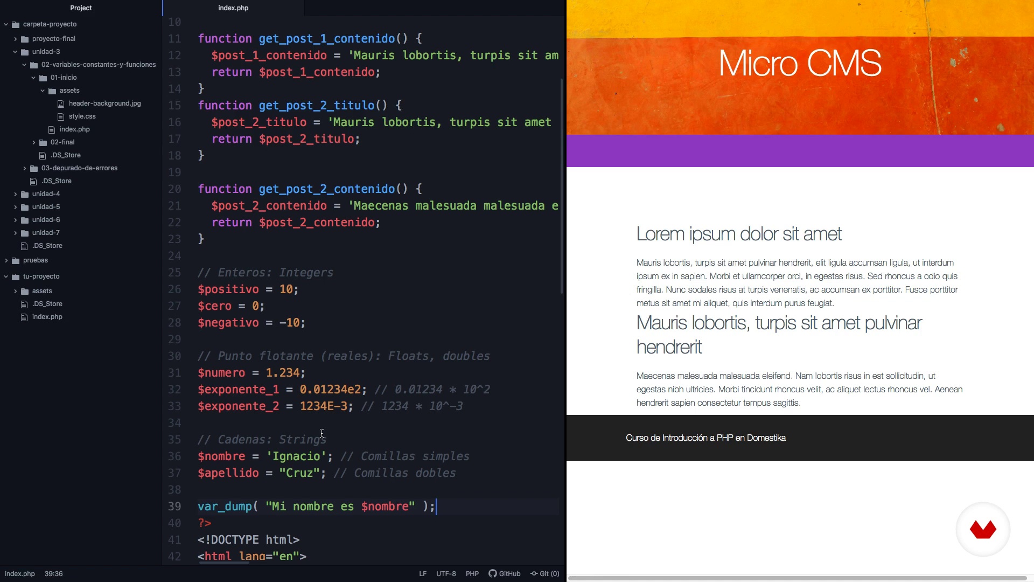Viewport: 1034px width, 582px height.
Task: Click the Micro CMS site title
Action: pos(800,63)
